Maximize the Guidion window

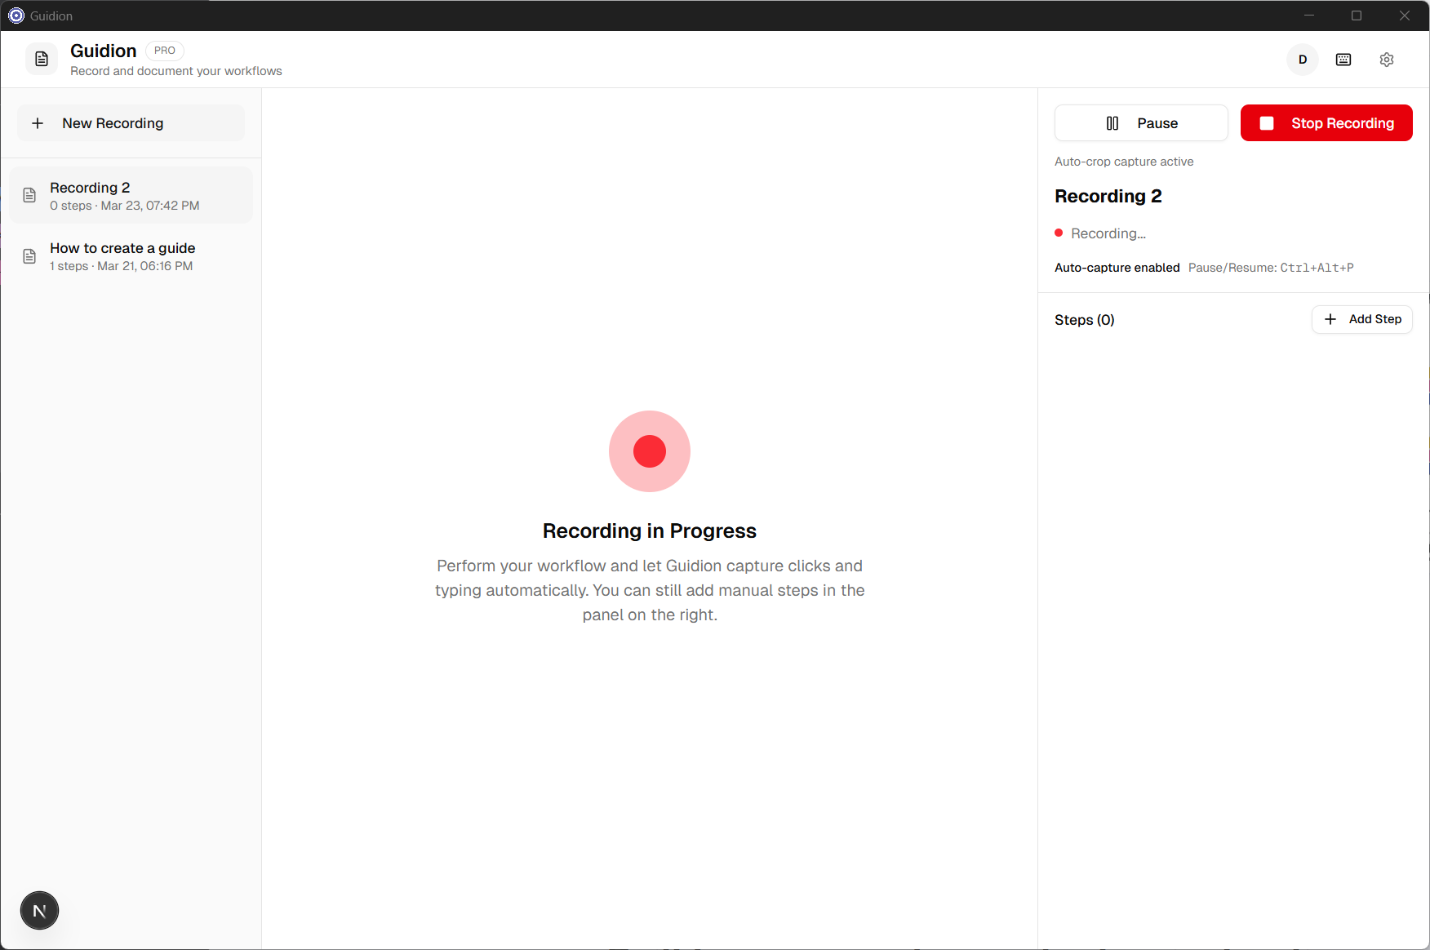[1357, 16]
